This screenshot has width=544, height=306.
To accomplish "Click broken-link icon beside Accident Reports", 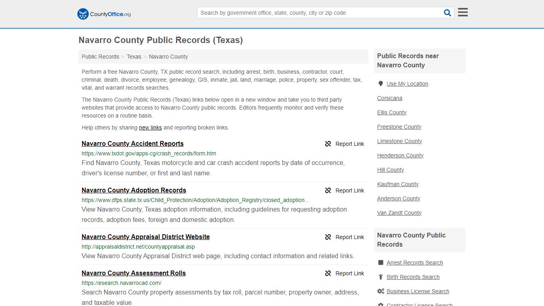I will point(328,144).
